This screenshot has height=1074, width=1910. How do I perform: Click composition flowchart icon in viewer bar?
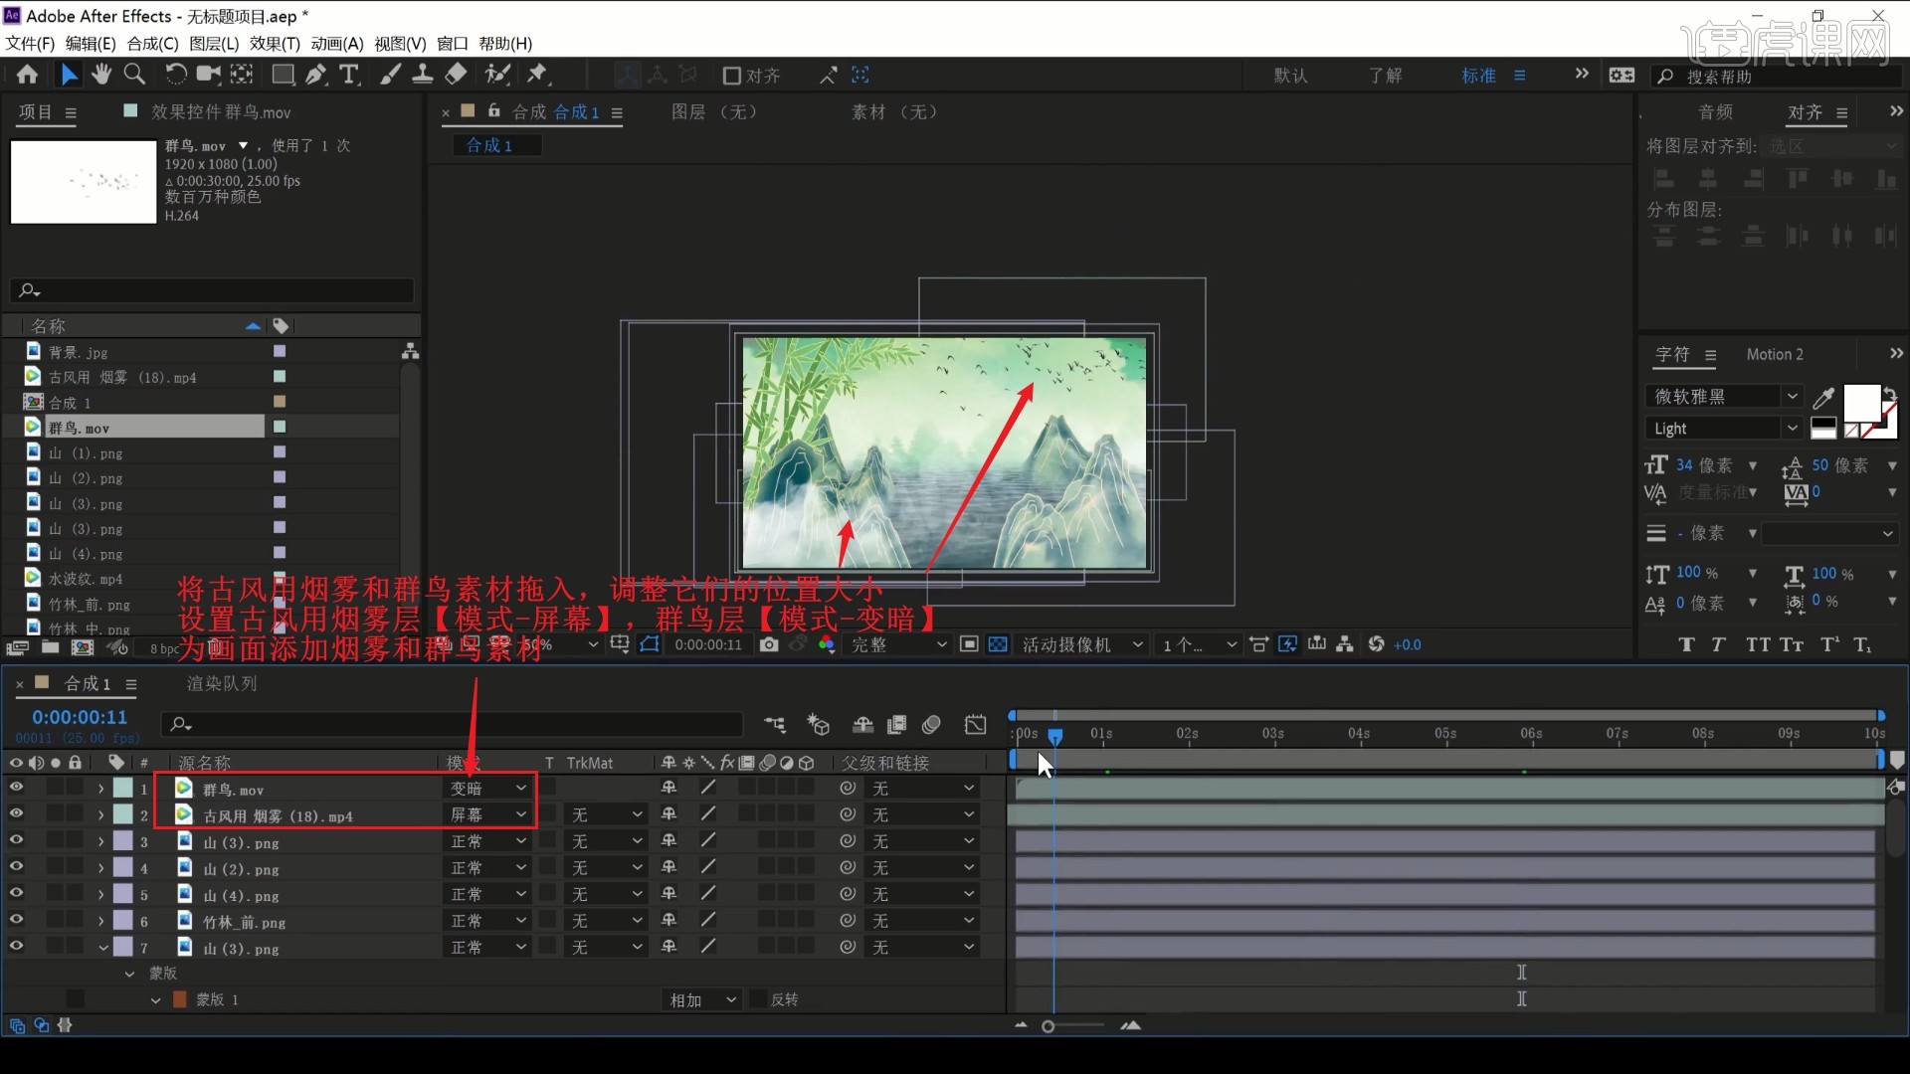(1345, 644)
